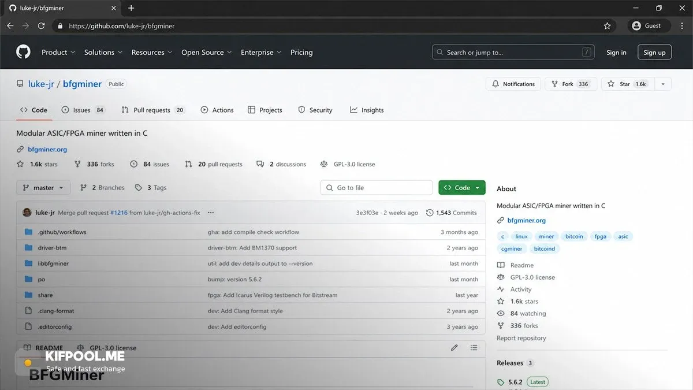The width and height of the screenshot is (693, 390).
Task: Open 20 pull requests in the stats row
Action: (x=214, y=164)
